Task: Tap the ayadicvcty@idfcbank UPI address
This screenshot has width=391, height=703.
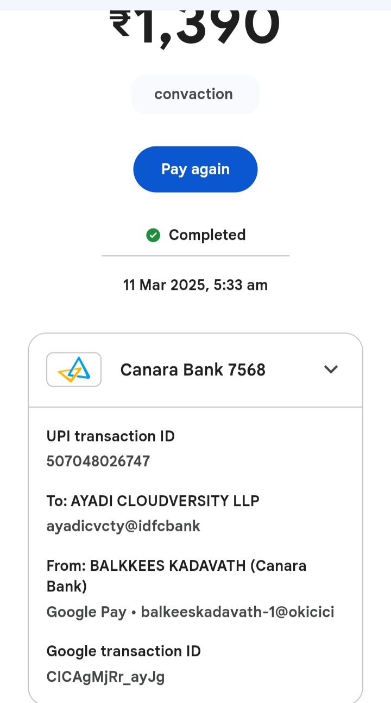Action: tap(123, 526)
